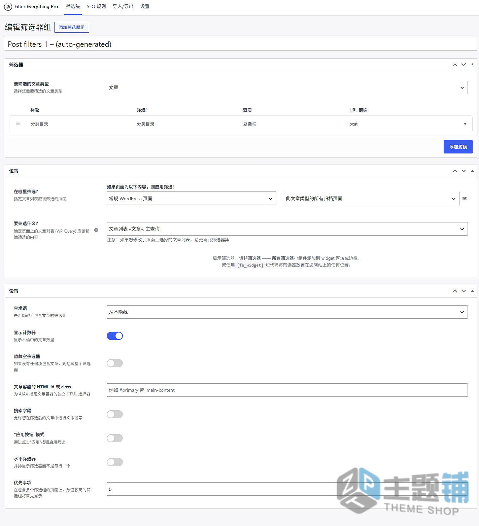Collapse the 位置 panel using the triangle toggle
Image resolution: width=479 pixels, height=526 pixels.
point(472,171)
